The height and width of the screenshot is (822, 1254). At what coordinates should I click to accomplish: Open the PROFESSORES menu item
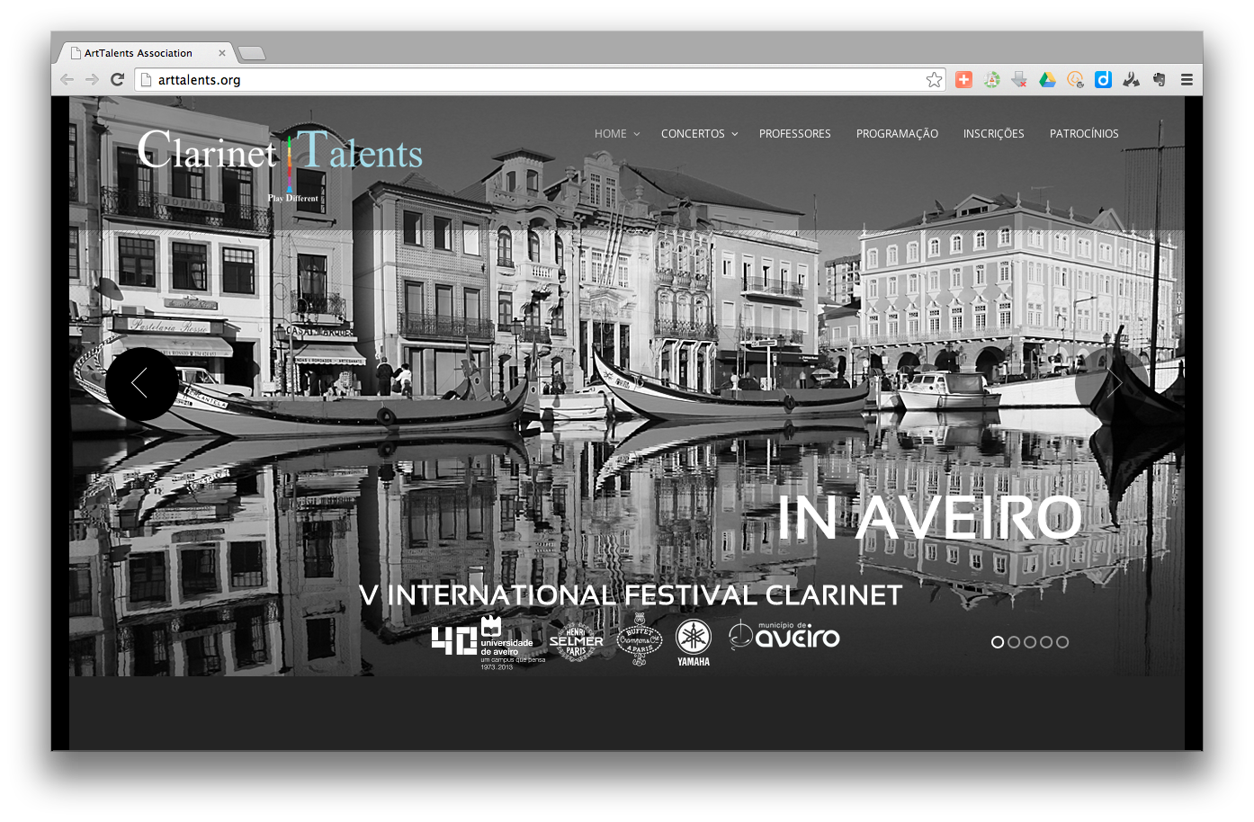[x=794, y=134]
